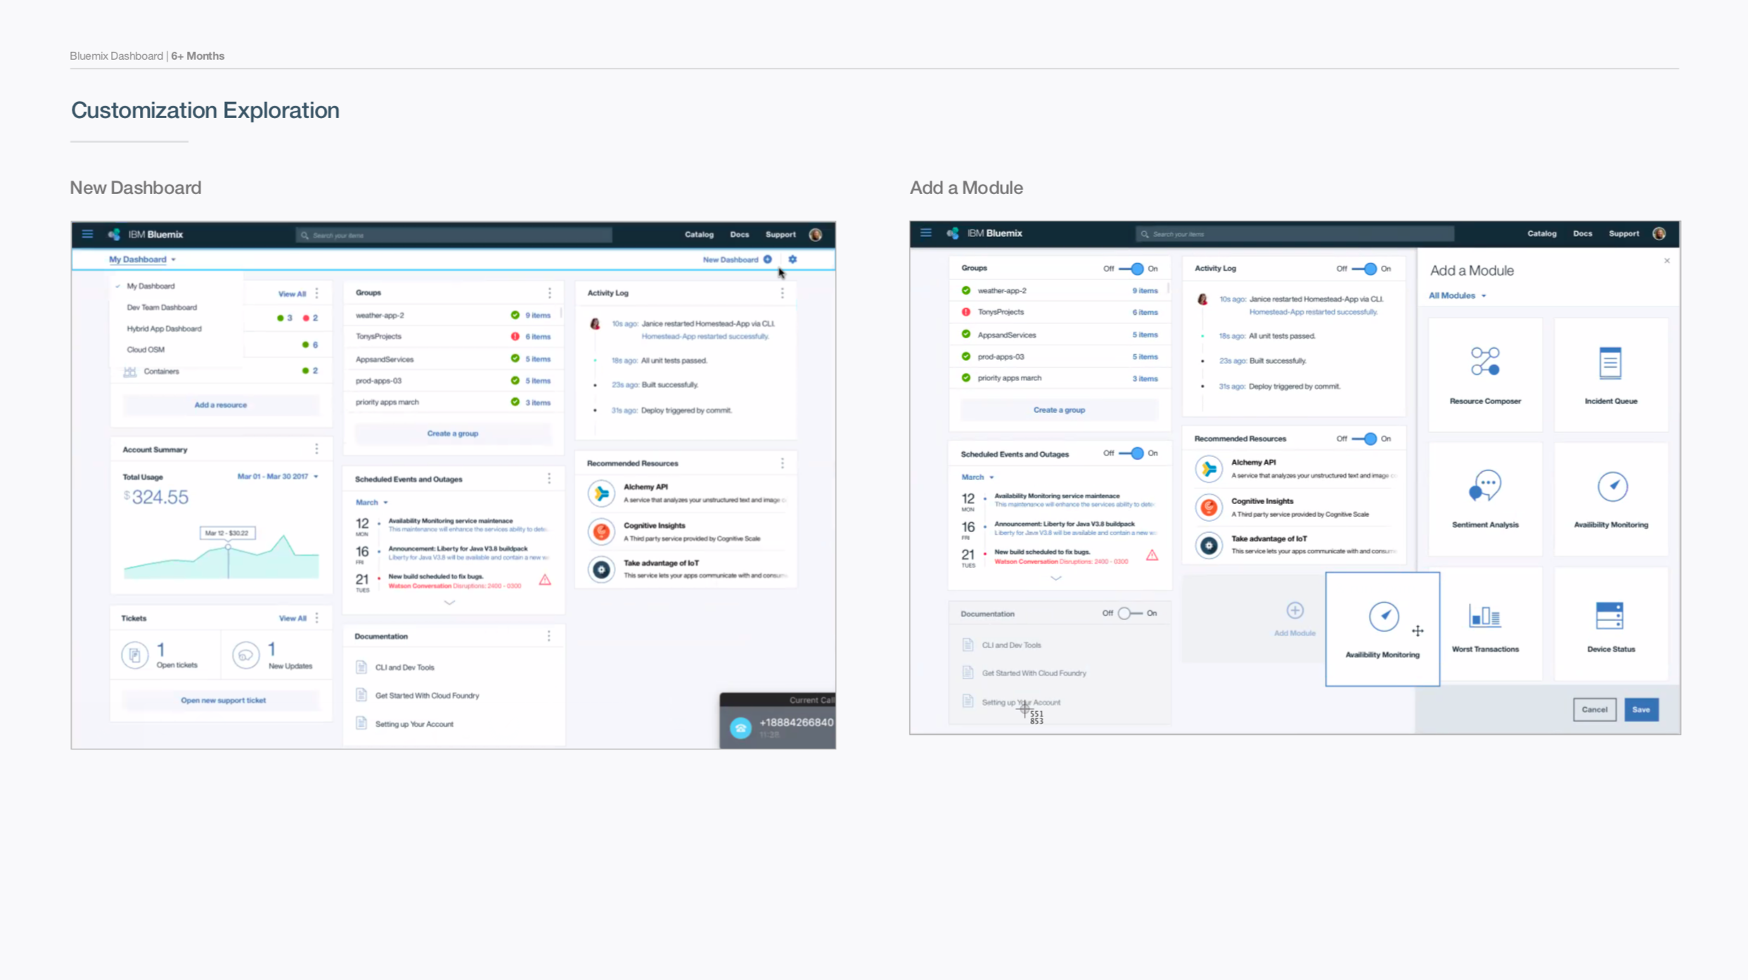
Task: Open Catalog in New Dashboard header
Action: click(699, 235)
